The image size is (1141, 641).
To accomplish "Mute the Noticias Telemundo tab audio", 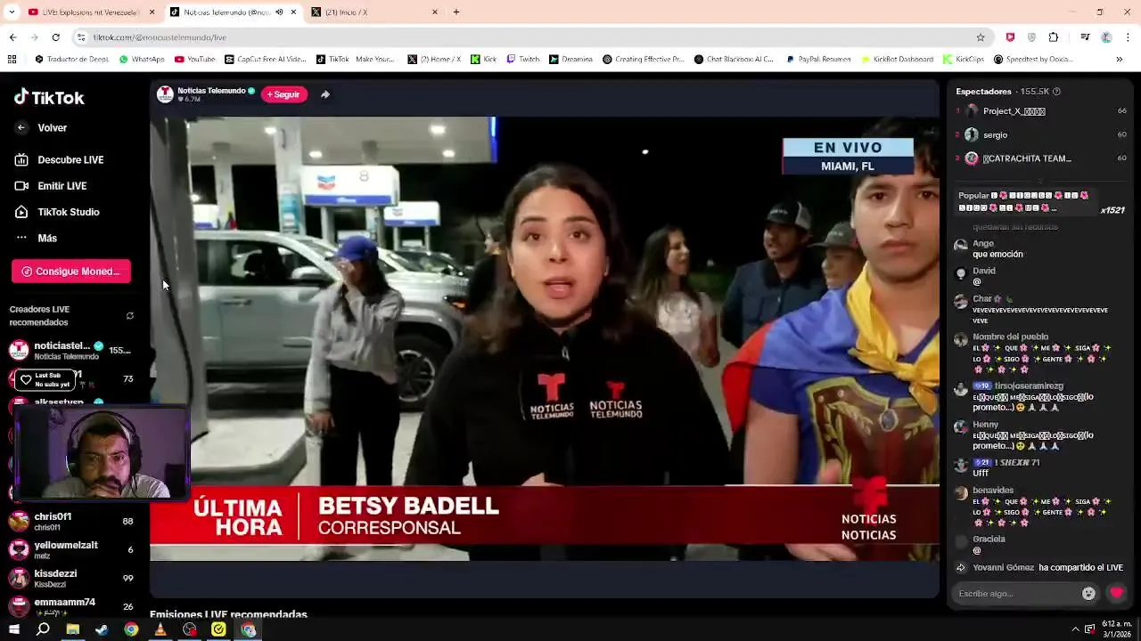I will click(279, 12).
